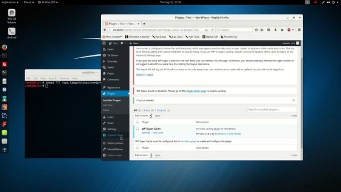Reload the page with the refresh icon

[x=213, y=30]
